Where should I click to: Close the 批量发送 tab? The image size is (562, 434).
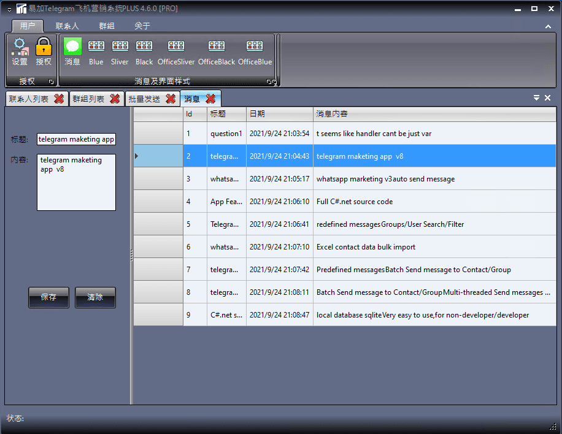tap(171, 99)
